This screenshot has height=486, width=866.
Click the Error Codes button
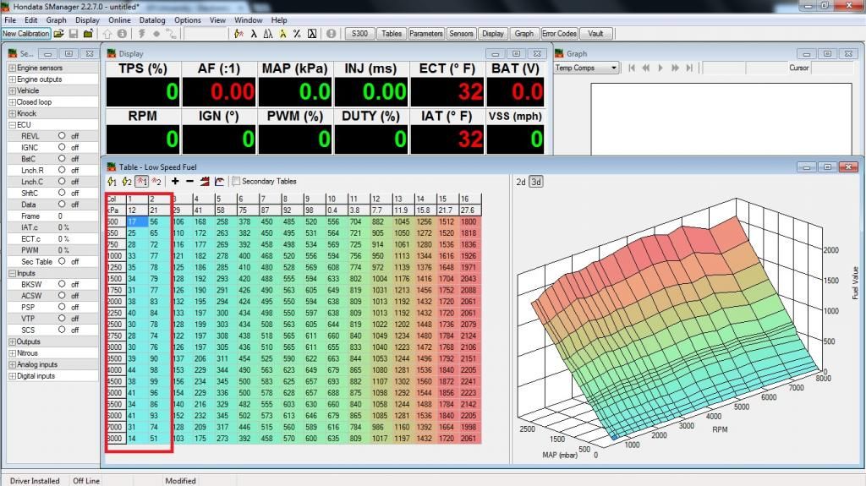coord(559,34)
